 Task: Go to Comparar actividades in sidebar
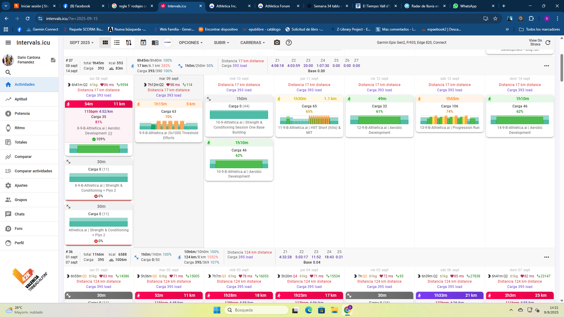(x=33, y=171)
